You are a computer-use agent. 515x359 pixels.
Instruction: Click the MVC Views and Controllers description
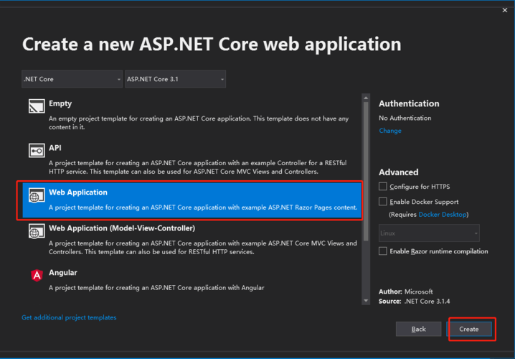203,248
